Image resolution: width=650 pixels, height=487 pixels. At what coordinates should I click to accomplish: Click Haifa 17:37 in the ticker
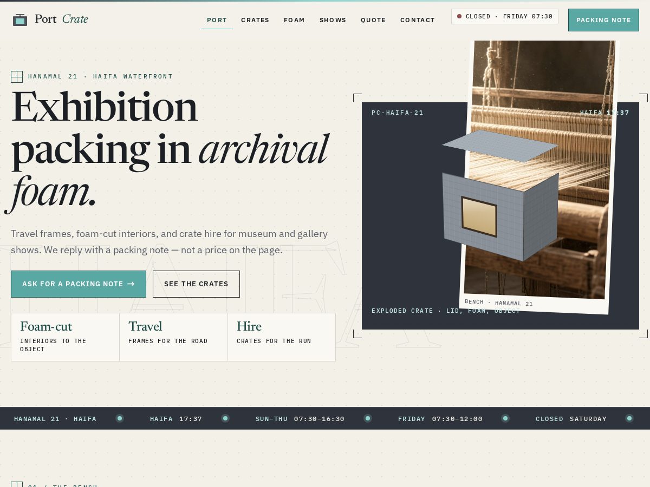pyautogui.click(x=176, y=419)
